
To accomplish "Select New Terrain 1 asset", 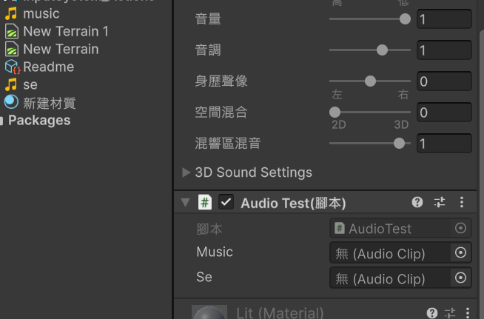I will (65, 31).
